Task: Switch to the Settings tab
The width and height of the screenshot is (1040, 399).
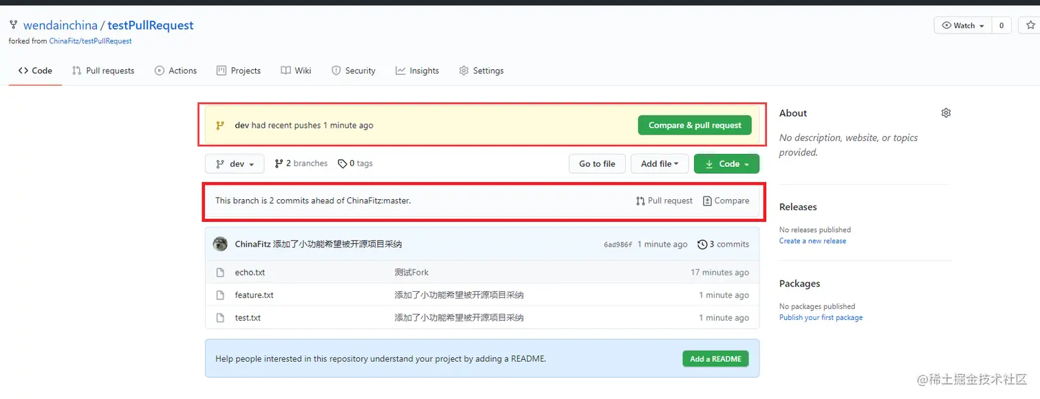Action: (481, 71)
